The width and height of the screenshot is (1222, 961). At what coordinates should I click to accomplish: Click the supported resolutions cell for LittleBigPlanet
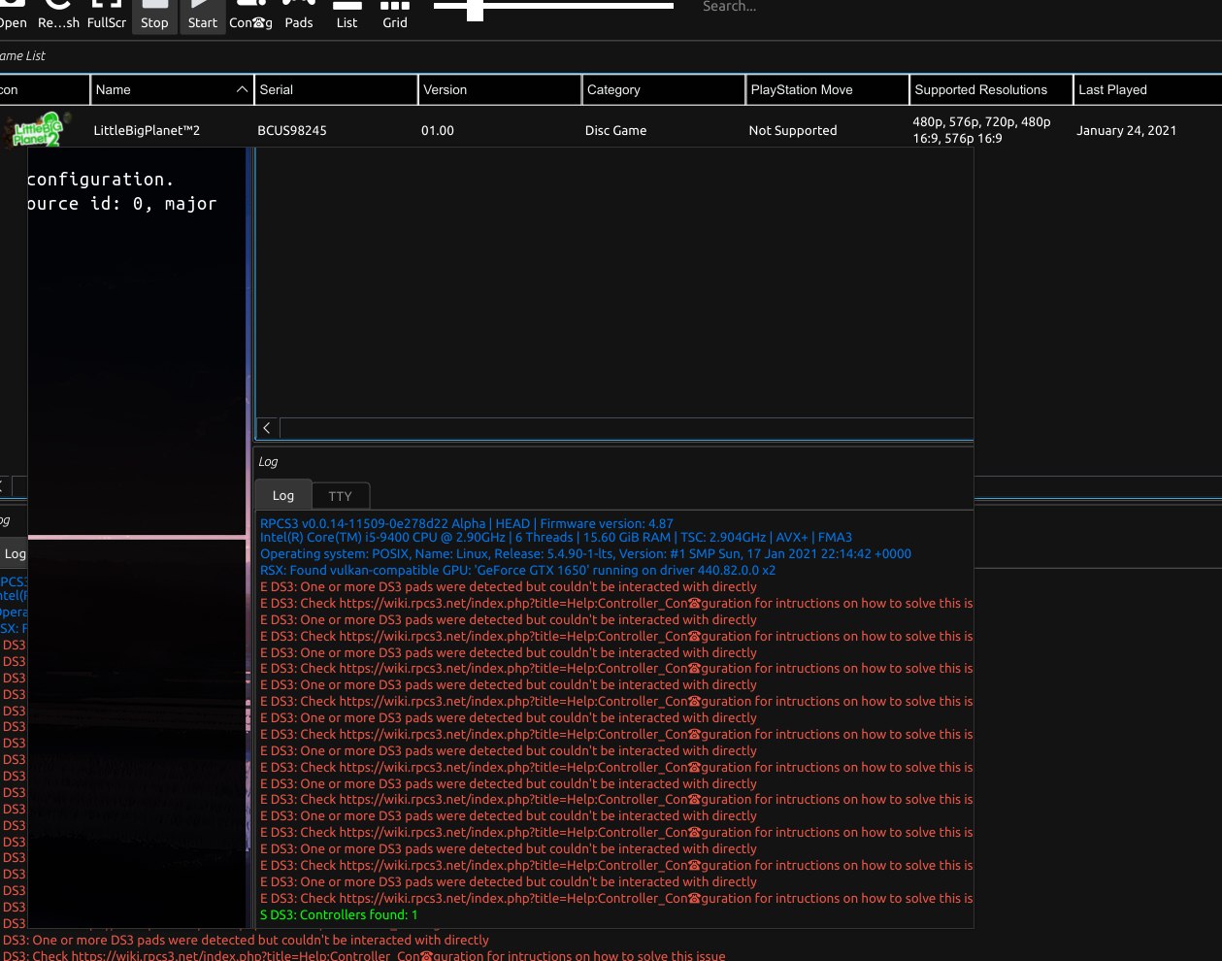pos(981,130)
